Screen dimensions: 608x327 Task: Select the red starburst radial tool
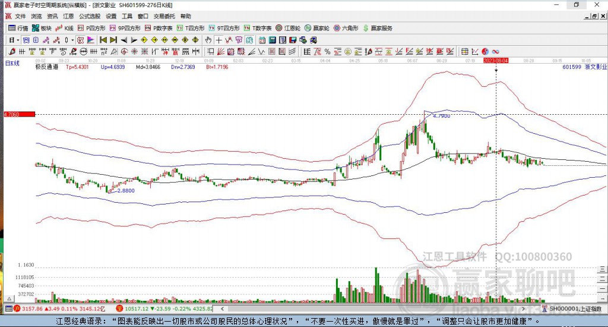pos(134,51)
